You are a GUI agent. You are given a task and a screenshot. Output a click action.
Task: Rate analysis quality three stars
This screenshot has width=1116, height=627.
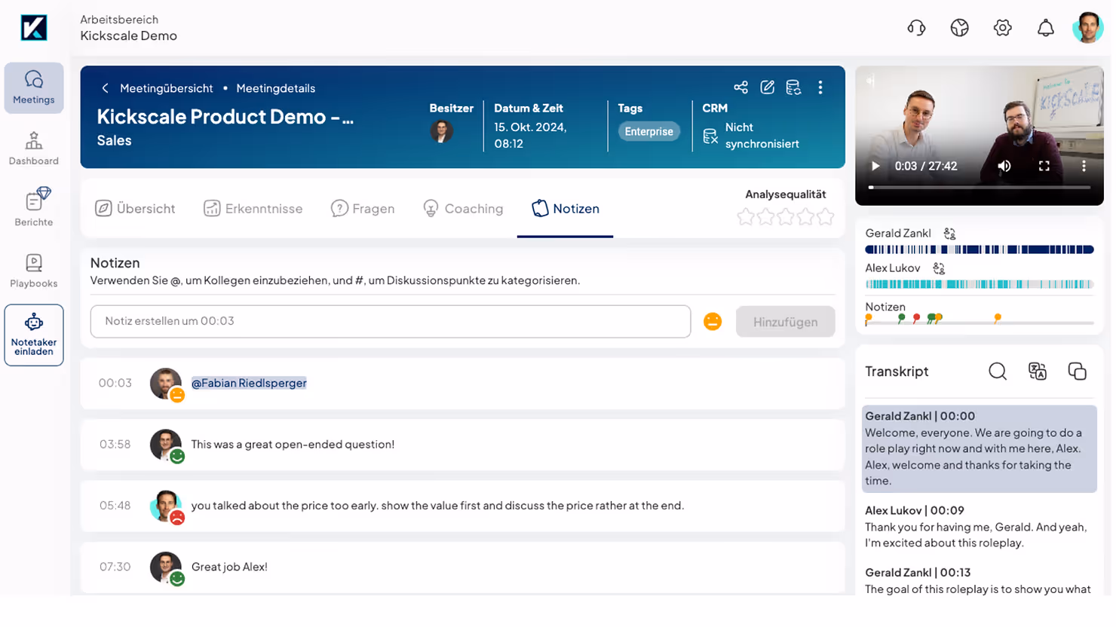[x=786, y=217]
